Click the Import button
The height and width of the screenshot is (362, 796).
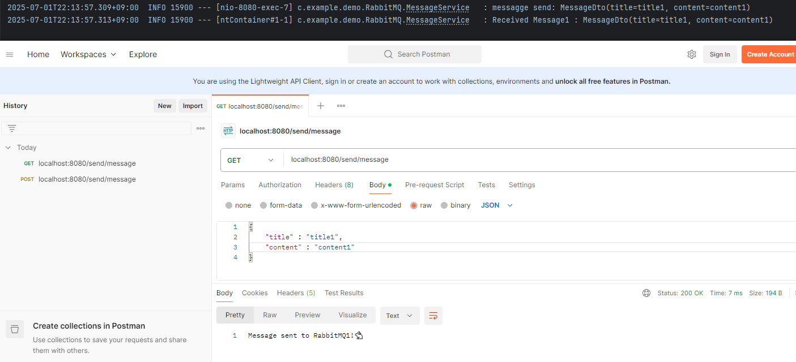click(x=193, y=106)
